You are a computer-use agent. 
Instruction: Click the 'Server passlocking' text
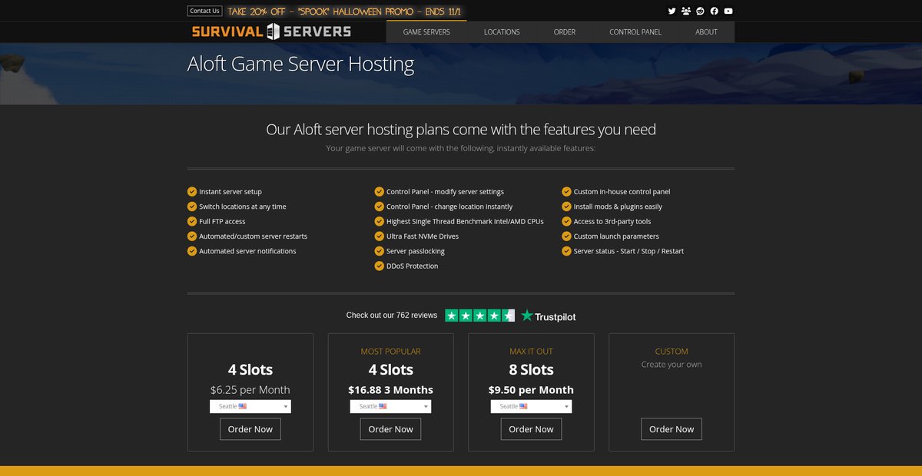tap(416, 251)
